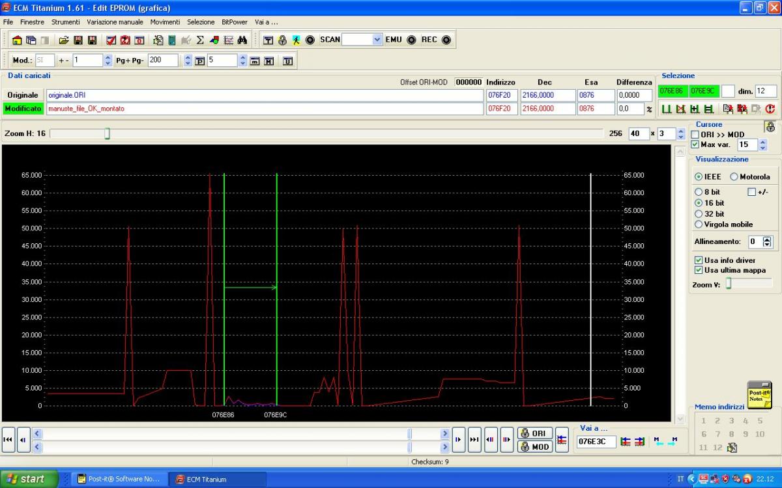Click memo address slot number 5

(760, 421)
